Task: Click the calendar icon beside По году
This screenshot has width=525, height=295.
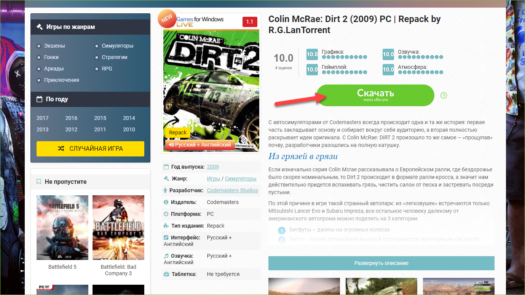Action: (x=39, y=99)
